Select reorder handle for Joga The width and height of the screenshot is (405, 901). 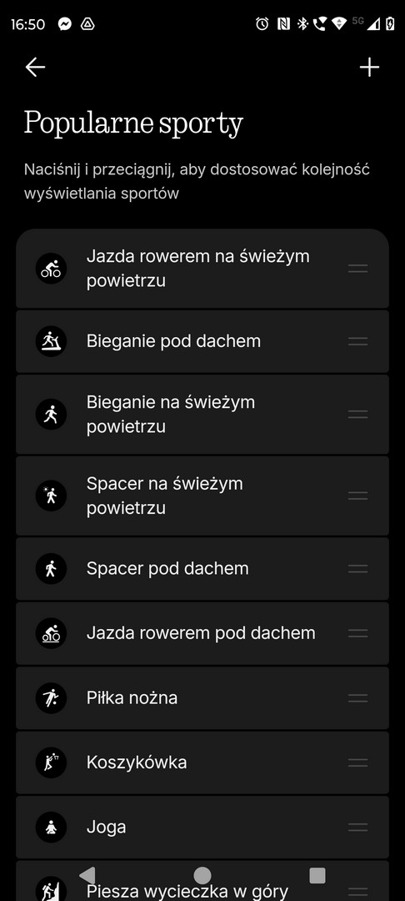[358, 828]
